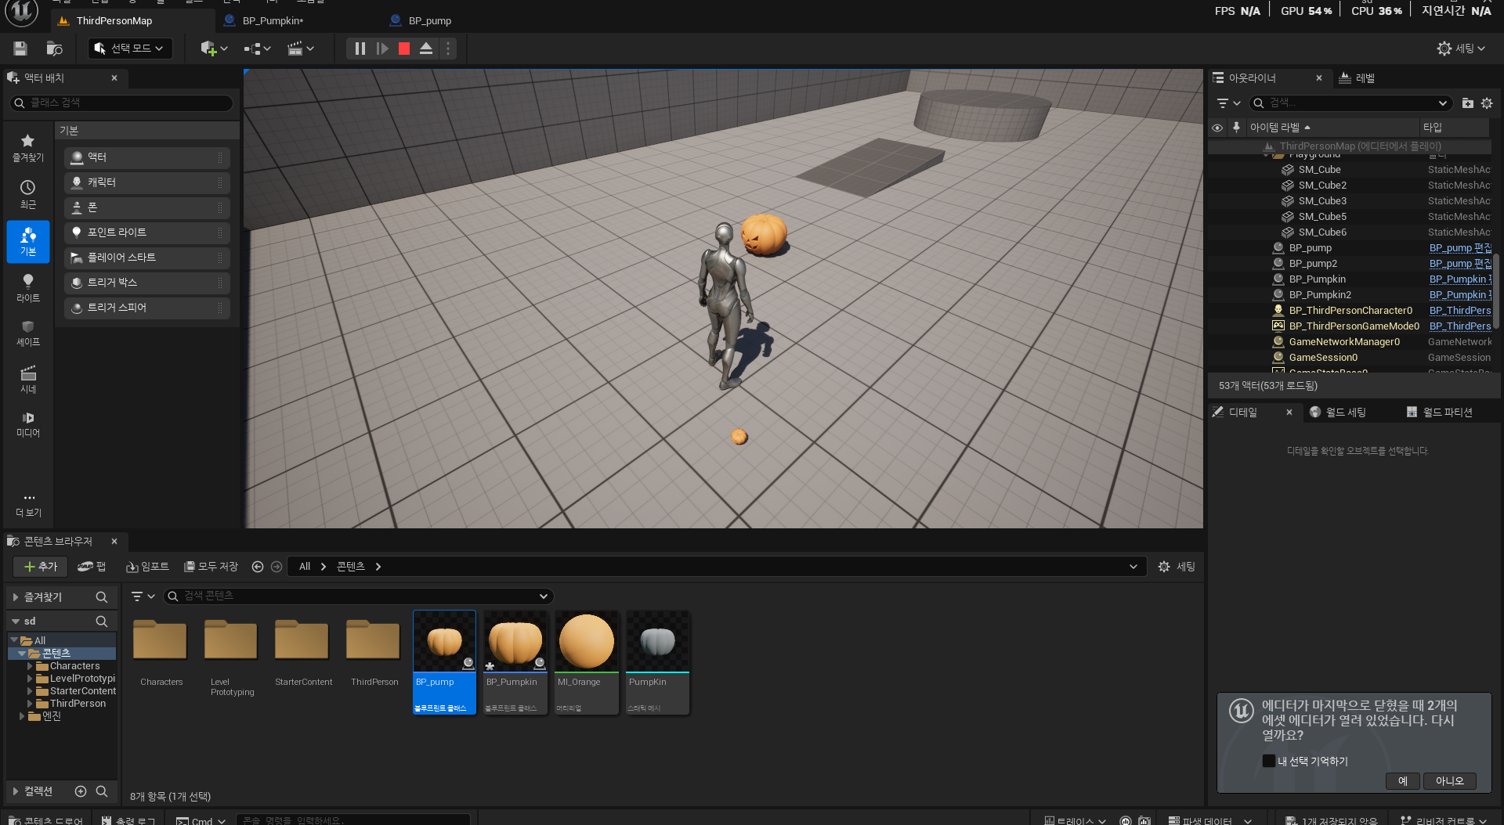Expand the Characters folder in tree

pyautogui.click(x=30, y=666)
